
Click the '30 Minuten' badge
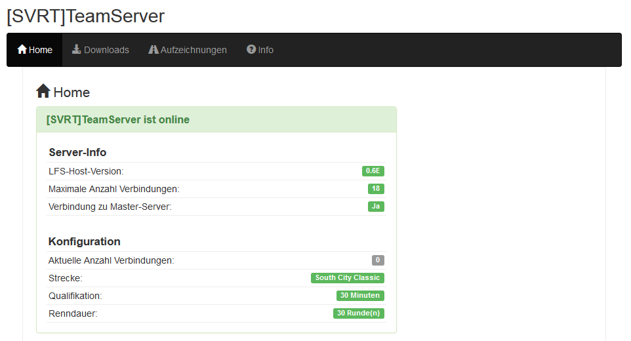pyautogui.click(x=360, y=296)
